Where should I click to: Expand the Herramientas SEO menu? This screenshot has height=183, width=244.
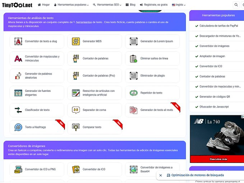pos(107,5)
